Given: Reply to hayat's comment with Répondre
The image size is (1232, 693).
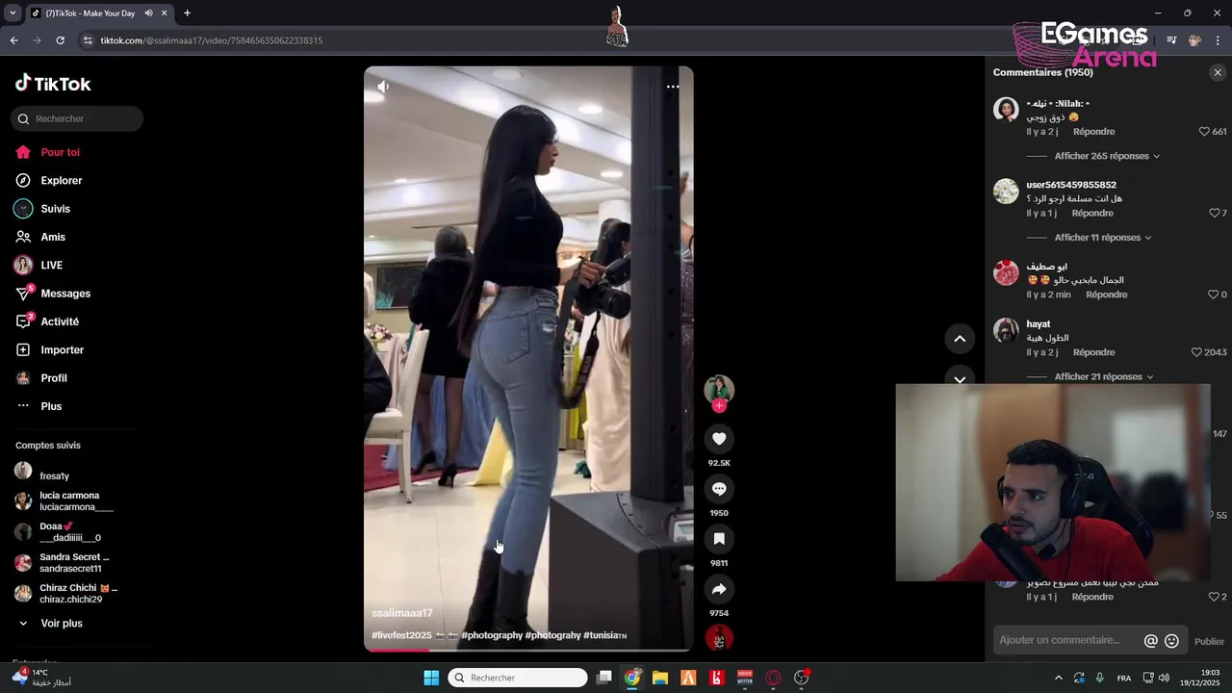Looking at the screenshot, I should [1093, 353].
